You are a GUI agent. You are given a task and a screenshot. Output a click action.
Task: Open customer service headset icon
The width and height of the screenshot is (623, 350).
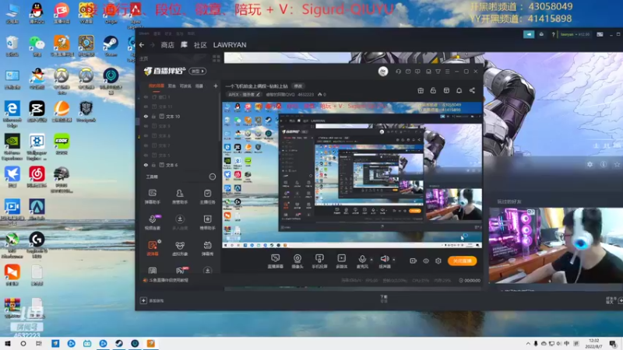(x=398, y=72)
